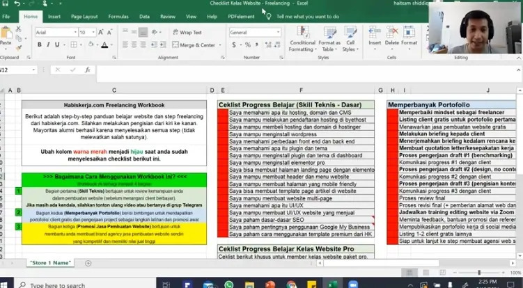Switch to the Insert tab
Screen dimensions: 523x288
click(x=54, y=16)
